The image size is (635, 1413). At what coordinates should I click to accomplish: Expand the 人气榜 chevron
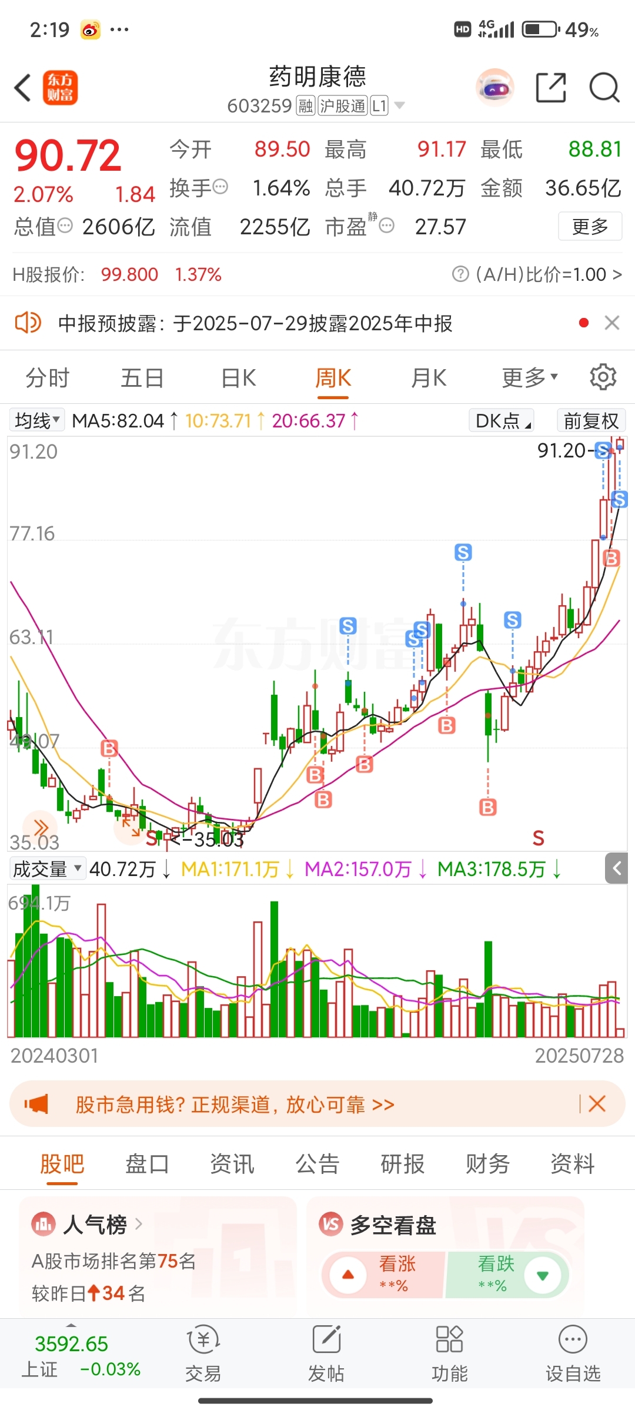point(139,1225)
